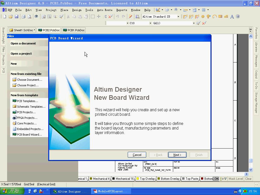This screenshot has width=260, height=195.
Task: Click Cancel in PCB Board Wizard
Action: click(x=137, y=155)
